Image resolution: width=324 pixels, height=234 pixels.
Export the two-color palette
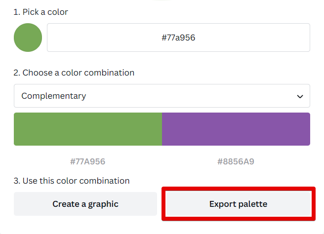(238, 204)
